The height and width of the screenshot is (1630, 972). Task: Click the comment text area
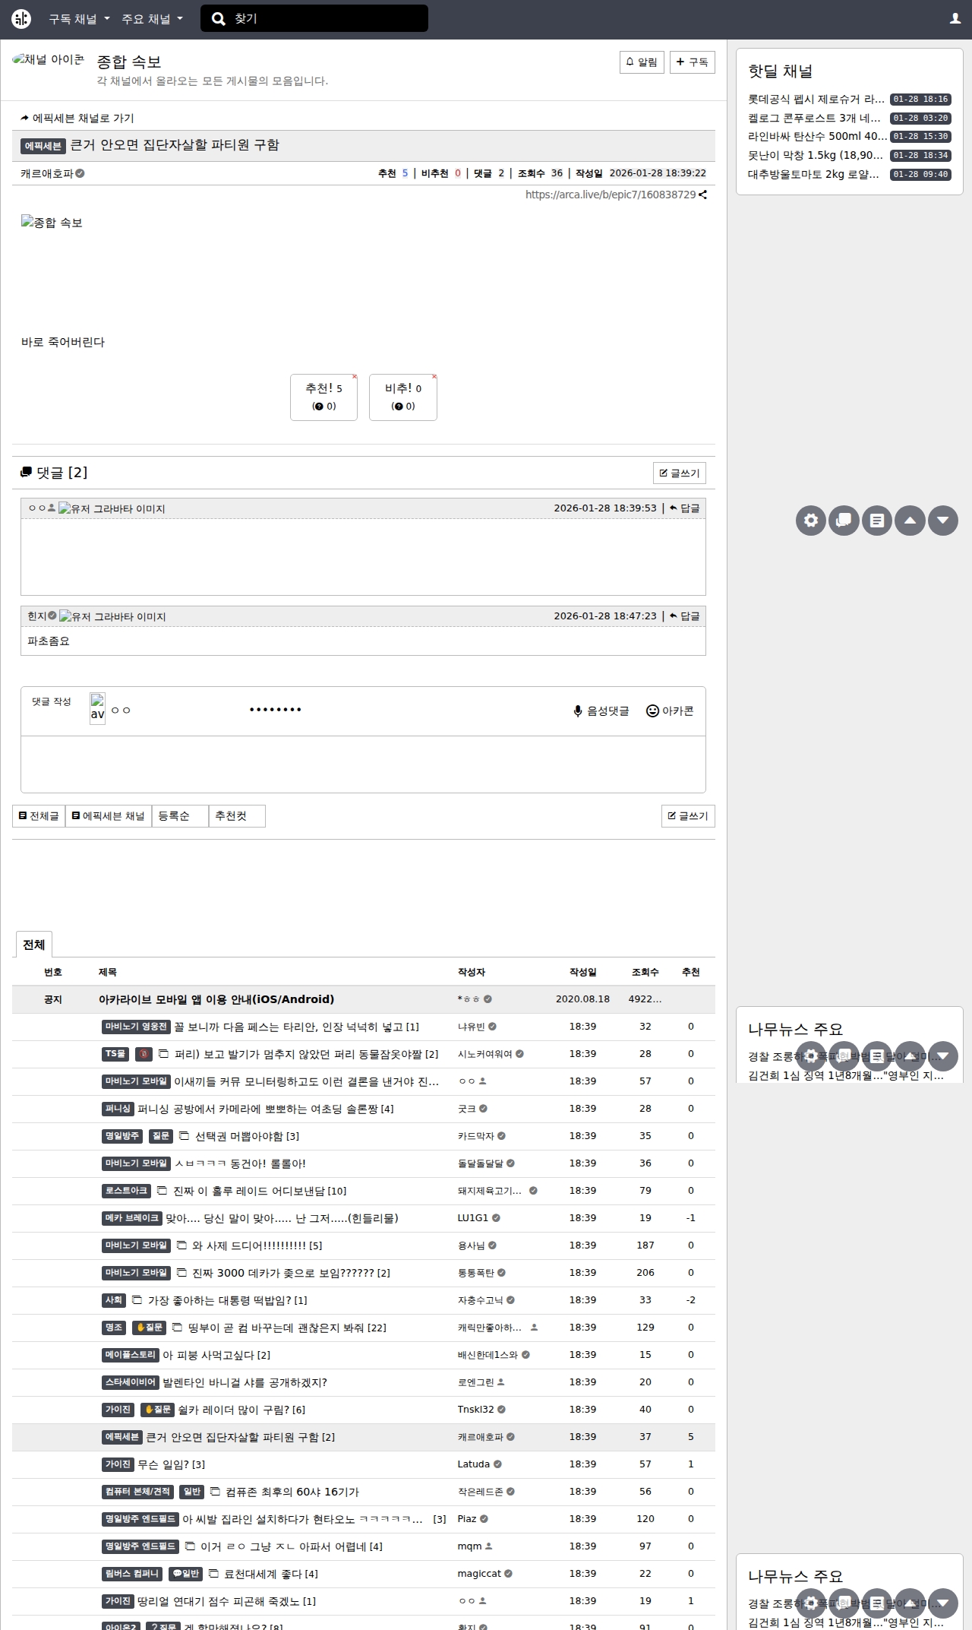coord(363,764)
